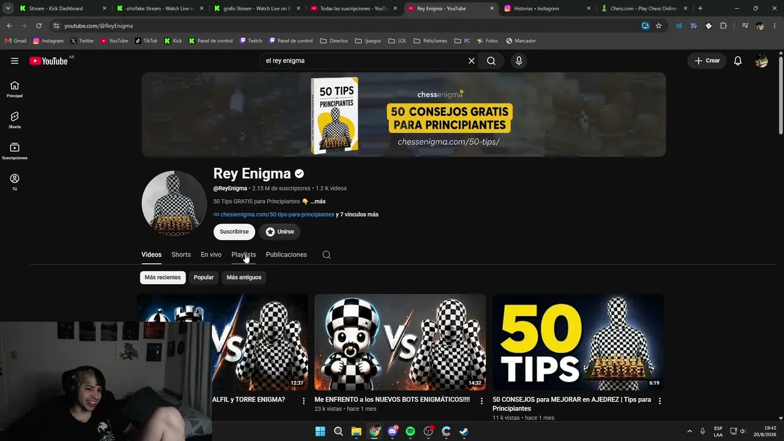Switch to the Shorts channel tab
Screen dimensions: 784x441
click(x=181, y=255)
